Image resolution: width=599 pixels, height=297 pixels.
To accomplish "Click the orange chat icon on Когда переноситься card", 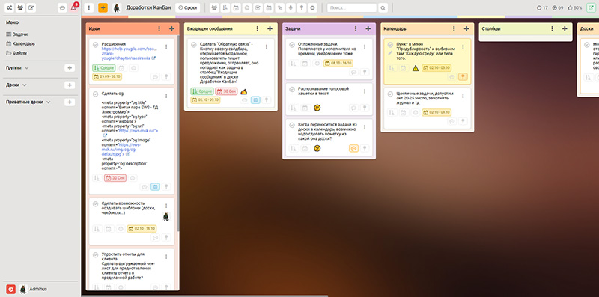I will tap(353, 148).
